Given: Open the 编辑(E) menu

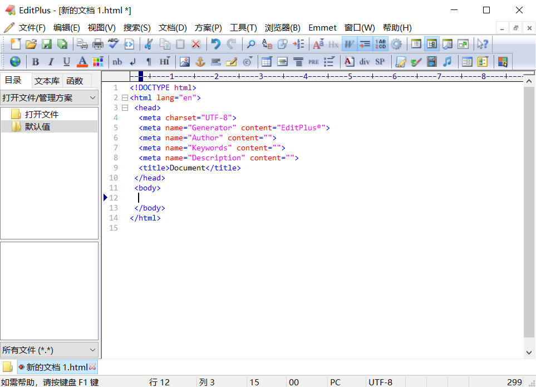Looking at the screenshot, I should (67, 28).
